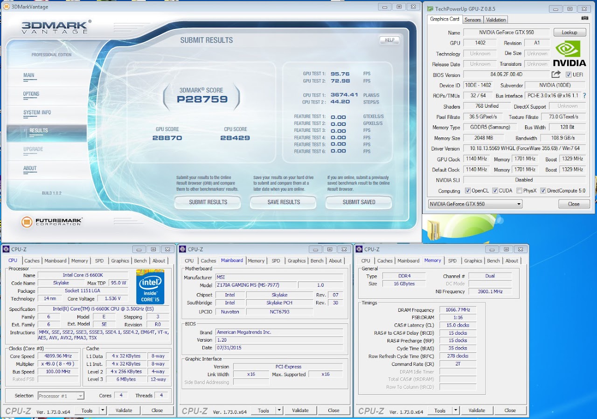
Task: Click the BIOS Date value 07/31/2015
Action: tap(279, 348)
